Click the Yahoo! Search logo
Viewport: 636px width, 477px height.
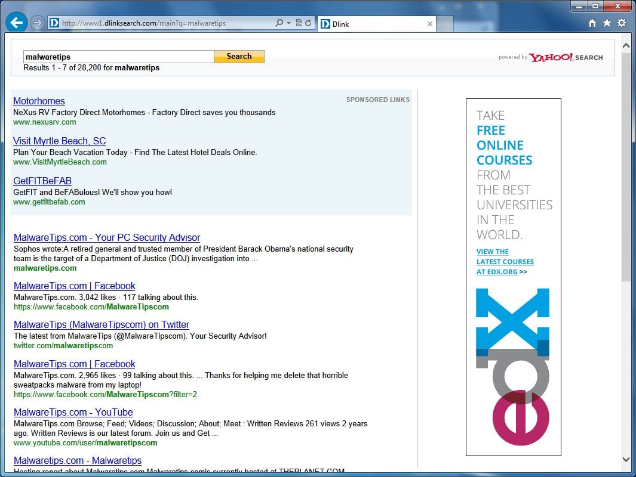pyautogui.click(x=566, y=57)
